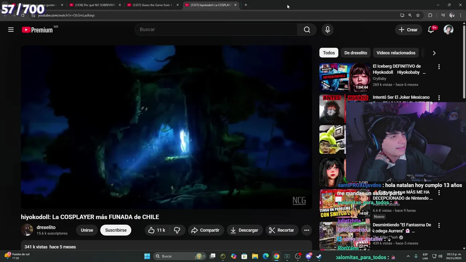This screenshot has height=262, width=466.
Task: Open Copilot from the taskbar
Action: 234,256
